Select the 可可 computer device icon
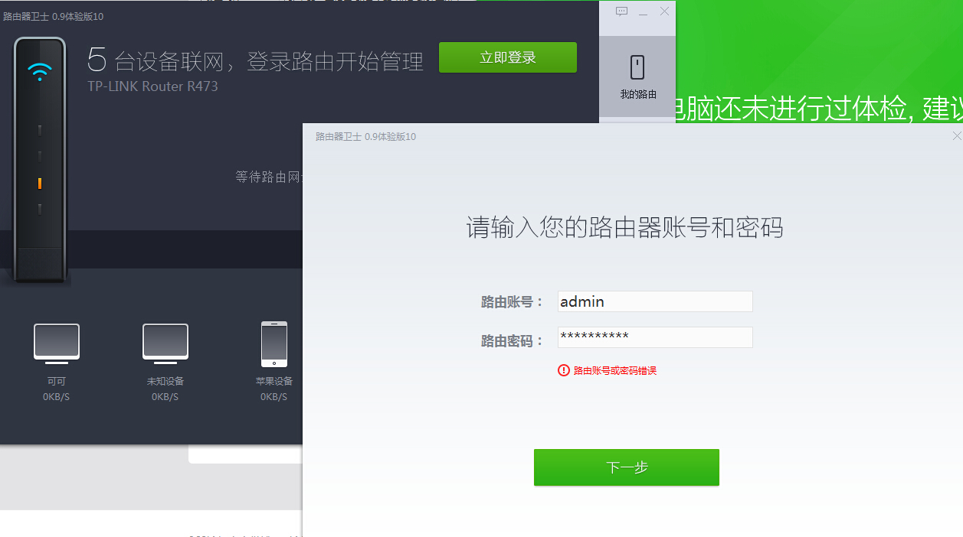The image size is (963, 537). tap(56, 343)
